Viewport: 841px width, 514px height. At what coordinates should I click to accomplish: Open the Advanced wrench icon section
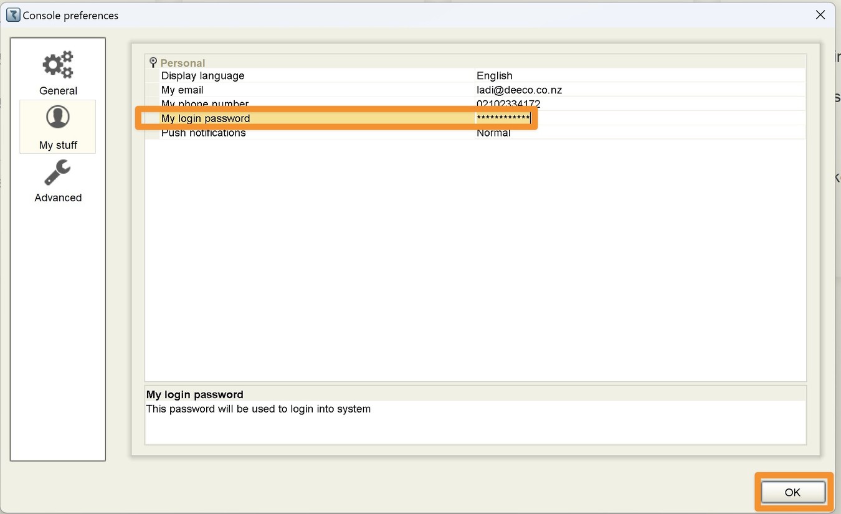pyautogui.click(x=58, y=173)
